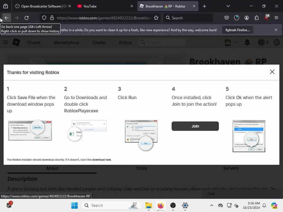Open Roblox notifications bell
The height and width of the screenshot is (212, 283).
[247, 43]
